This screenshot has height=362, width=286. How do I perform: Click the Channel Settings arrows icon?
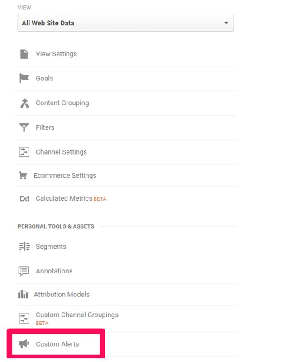[x=24, y=152]
